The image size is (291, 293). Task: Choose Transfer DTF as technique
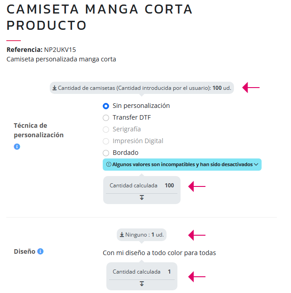[x=106, y=118]
